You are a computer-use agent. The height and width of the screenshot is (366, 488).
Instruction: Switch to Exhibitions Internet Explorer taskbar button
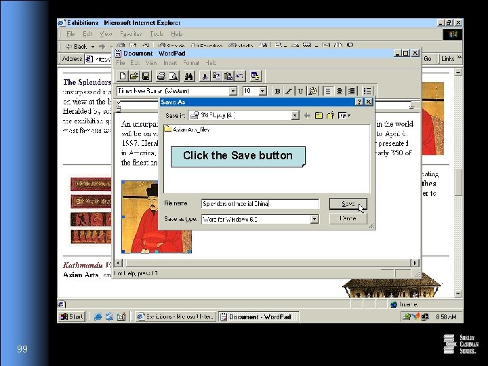click(176, 317)
